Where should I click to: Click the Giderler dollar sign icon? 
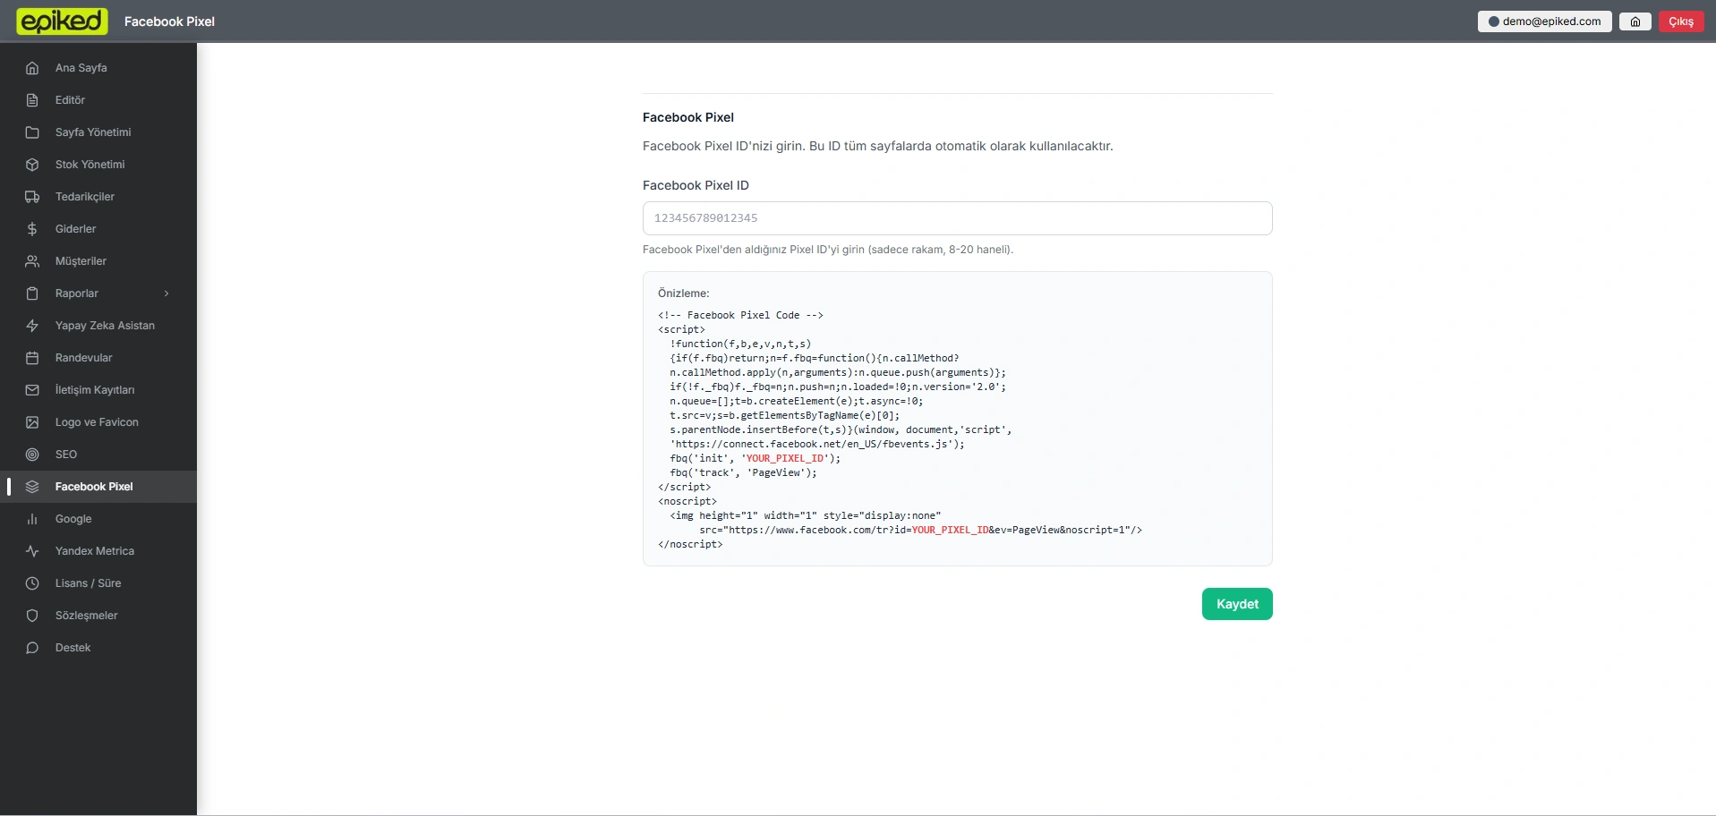click(x=32, y=229)
